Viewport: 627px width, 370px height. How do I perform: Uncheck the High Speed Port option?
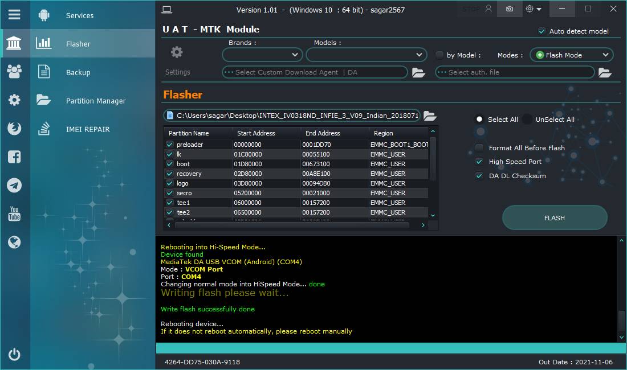(x=479, y=162)
